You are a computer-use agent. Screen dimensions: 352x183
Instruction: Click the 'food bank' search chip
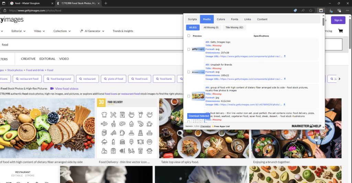[x=164, y=79]
